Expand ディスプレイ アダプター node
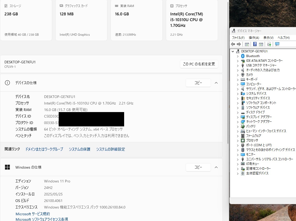The width and height of the screenshot is (296, 221). (x=238, y=117)
